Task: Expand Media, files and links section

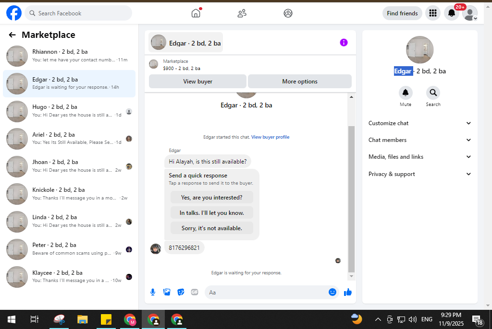Action: point(419,157)
